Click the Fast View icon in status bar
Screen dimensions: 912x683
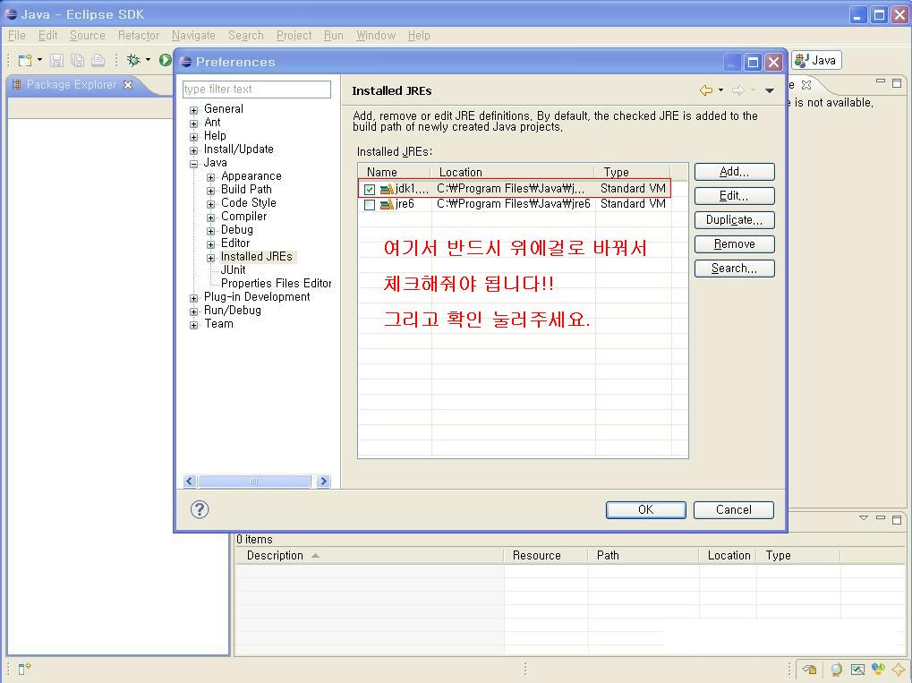pos(24,669)
